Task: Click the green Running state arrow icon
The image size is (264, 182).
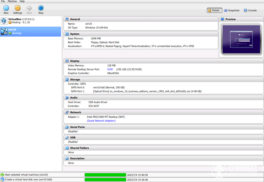Action: pyautogui.click(x=10, y=33)
